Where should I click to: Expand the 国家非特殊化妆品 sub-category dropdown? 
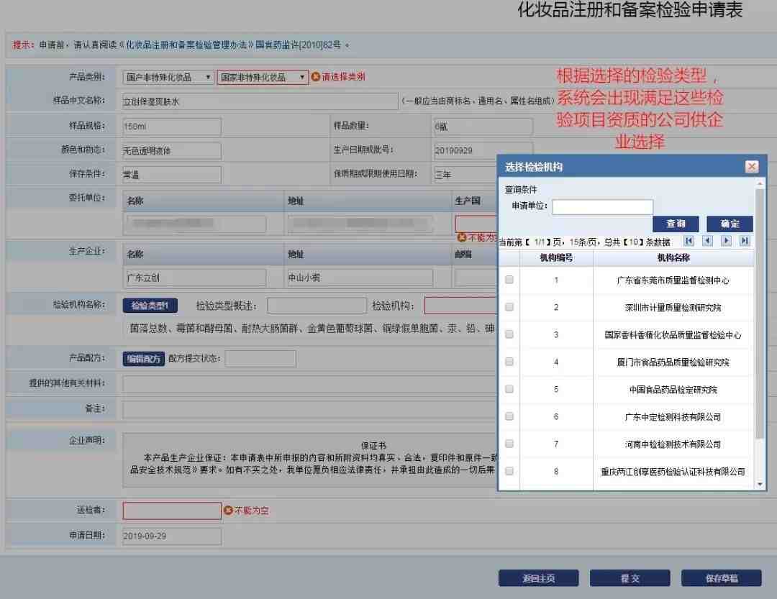coord(263,77)
